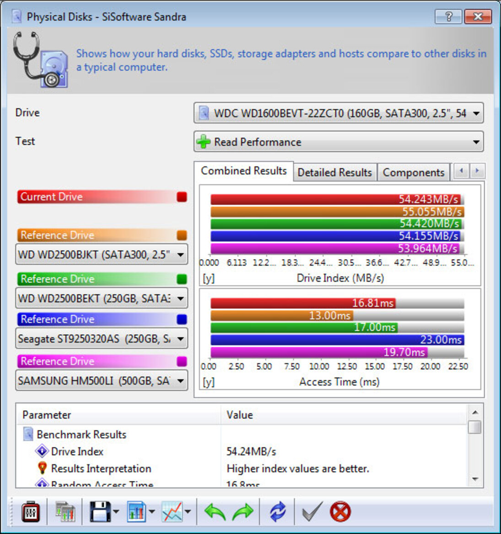501x534 pixels.
Task: Click the floppy disk save icon
Action: click(x=100, y=512)
